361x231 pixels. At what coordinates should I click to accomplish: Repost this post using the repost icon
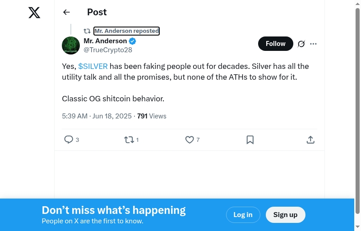[x=129, y=140]
